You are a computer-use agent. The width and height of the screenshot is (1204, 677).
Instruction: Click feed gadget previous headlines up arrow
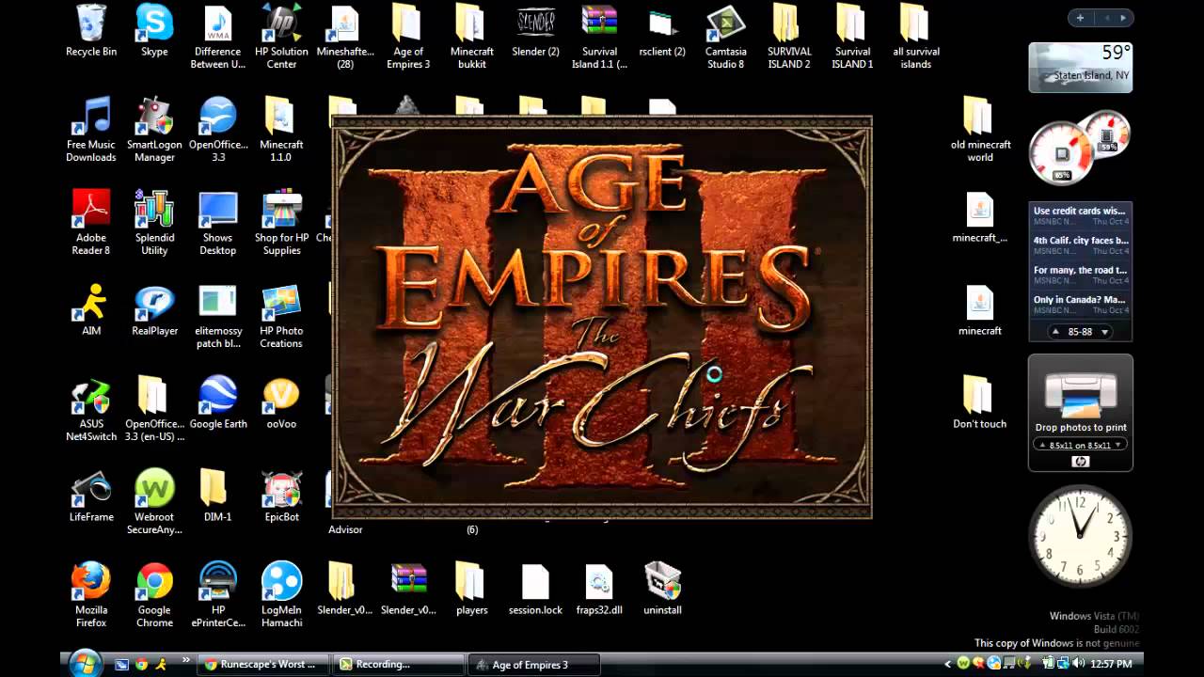coord(1055,332)
